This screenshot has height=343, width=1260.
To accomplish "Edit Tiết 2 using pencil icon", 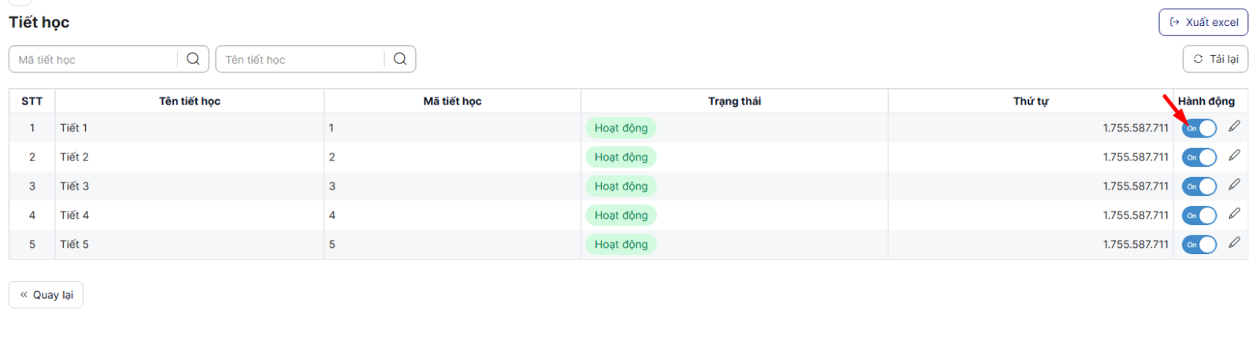I will pos(1234,156).
